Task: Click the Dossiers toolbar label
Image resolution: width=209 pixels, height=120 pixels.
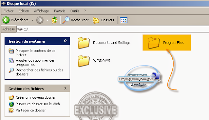Action: point(107,20)
